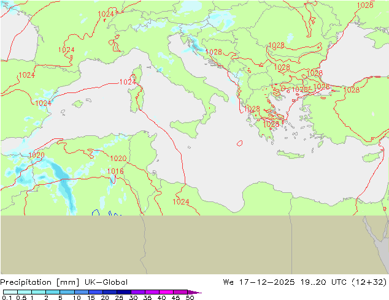Image resolution: width=389 pixels, height=300 pixels.
Task: Click the island of Corsica on the map
Action: [137, 74]
